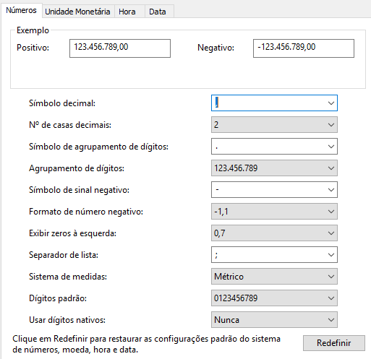This screenshot has height=359, width=371.
Task: Click the Símbolo decimal label
Action: pyautogui.click(x=62, y=103)
